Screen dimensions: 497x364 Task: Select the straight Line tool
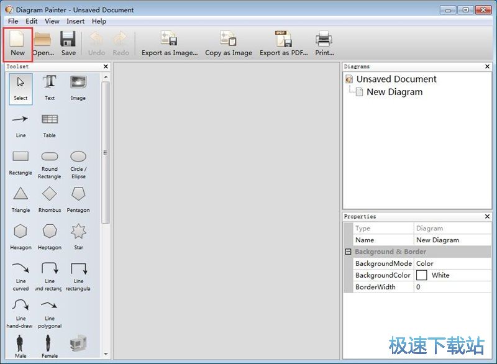[x=21, y=126]
